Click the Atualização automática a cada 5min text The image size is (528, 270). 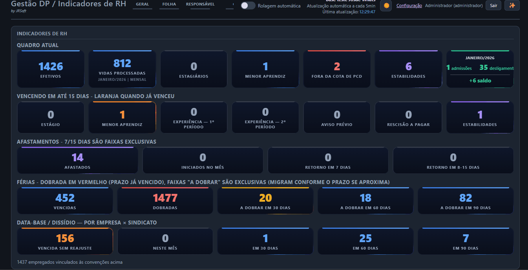(341, 6)
